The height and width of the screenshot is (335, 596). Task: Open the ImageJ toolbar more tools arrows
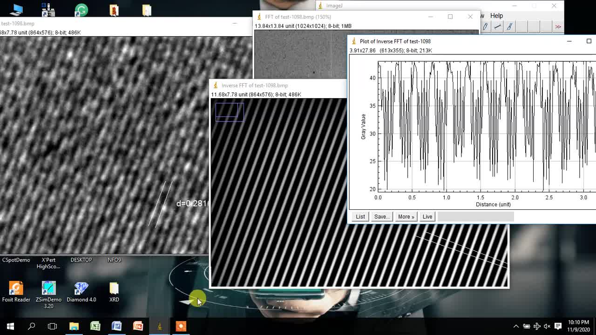[x=558, y=27]
